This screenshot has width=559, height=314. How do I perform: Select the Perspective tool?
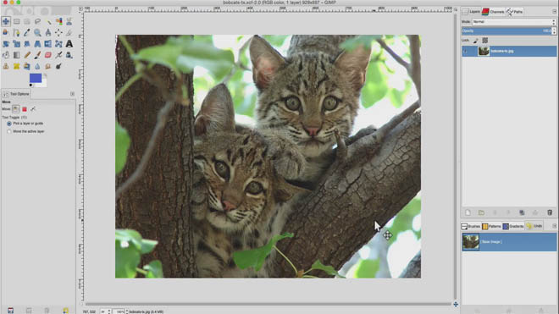click(37, 44)
